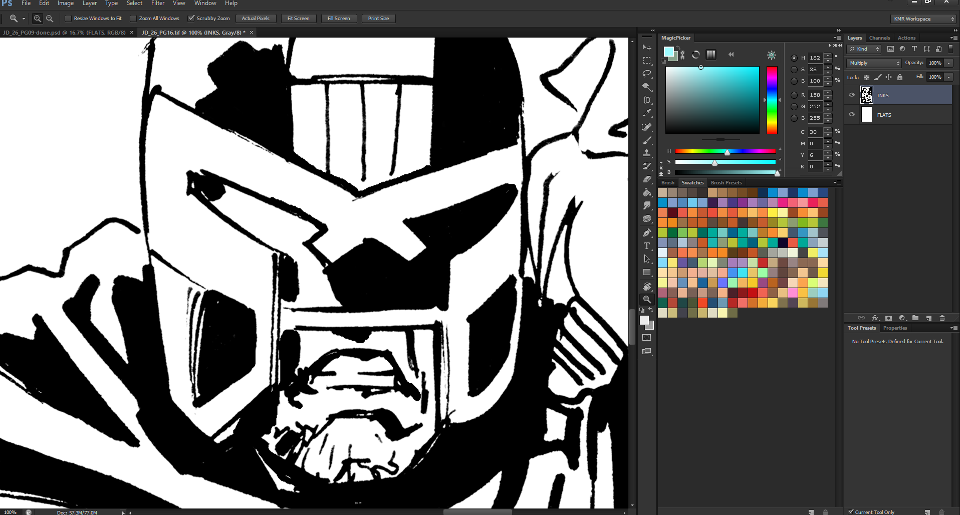Screen dimensions: 960x515
Task: Open the MagicPicker panel menu
Action: (x=837, y=38)
